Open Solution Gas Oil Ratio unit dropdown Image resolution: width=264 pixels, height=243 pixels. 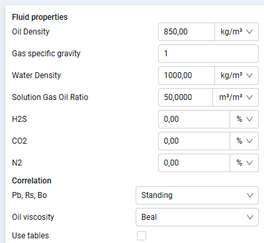(236, 97)
